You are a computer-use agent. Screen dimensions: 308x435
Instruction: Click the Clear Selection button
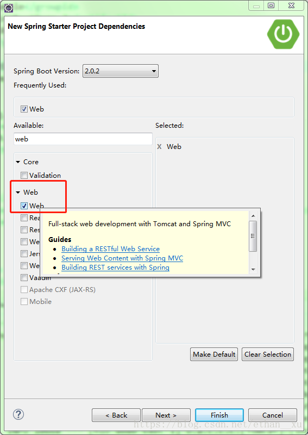(x=267, y=355)
